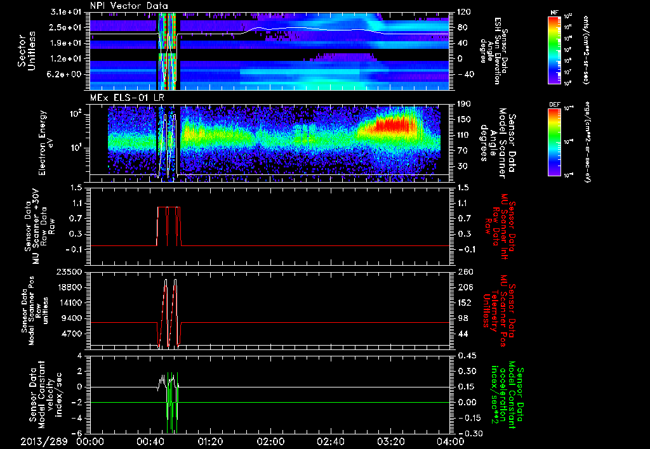Click the 'cnts/(cm**2-sr-sec)' units label
650x449 pixels.
tap(586, 50)
